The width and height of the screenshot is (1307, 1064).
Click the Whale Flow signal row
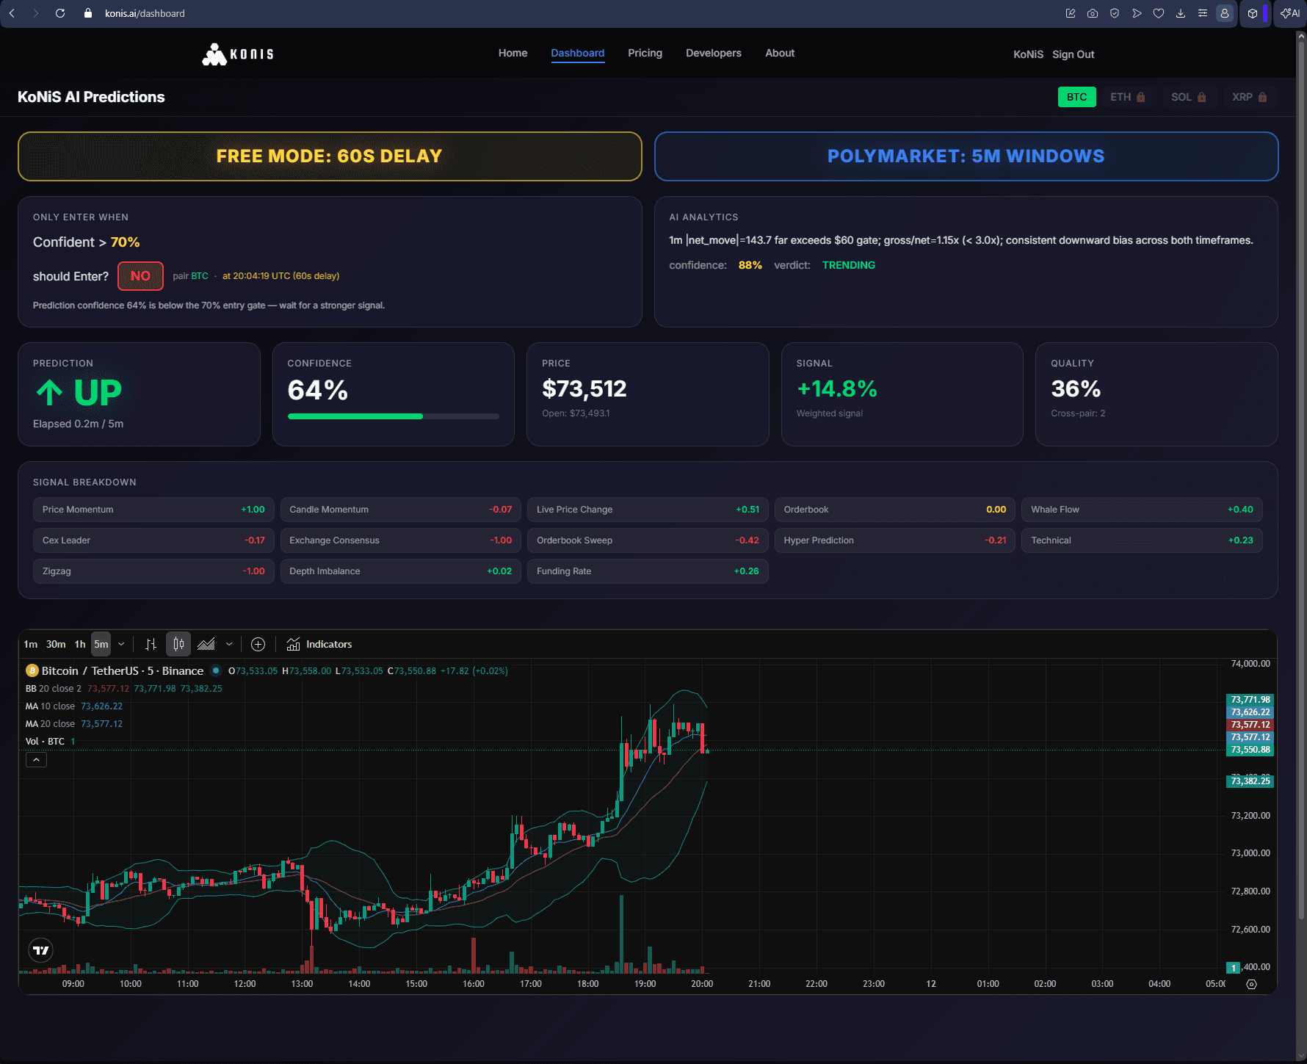click(x=1142, y=510)
